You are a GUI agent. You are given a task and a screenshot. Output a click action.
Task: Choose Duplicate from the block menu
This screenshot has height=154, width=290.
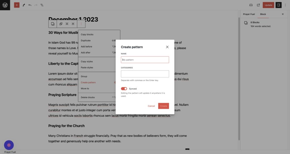86,40
